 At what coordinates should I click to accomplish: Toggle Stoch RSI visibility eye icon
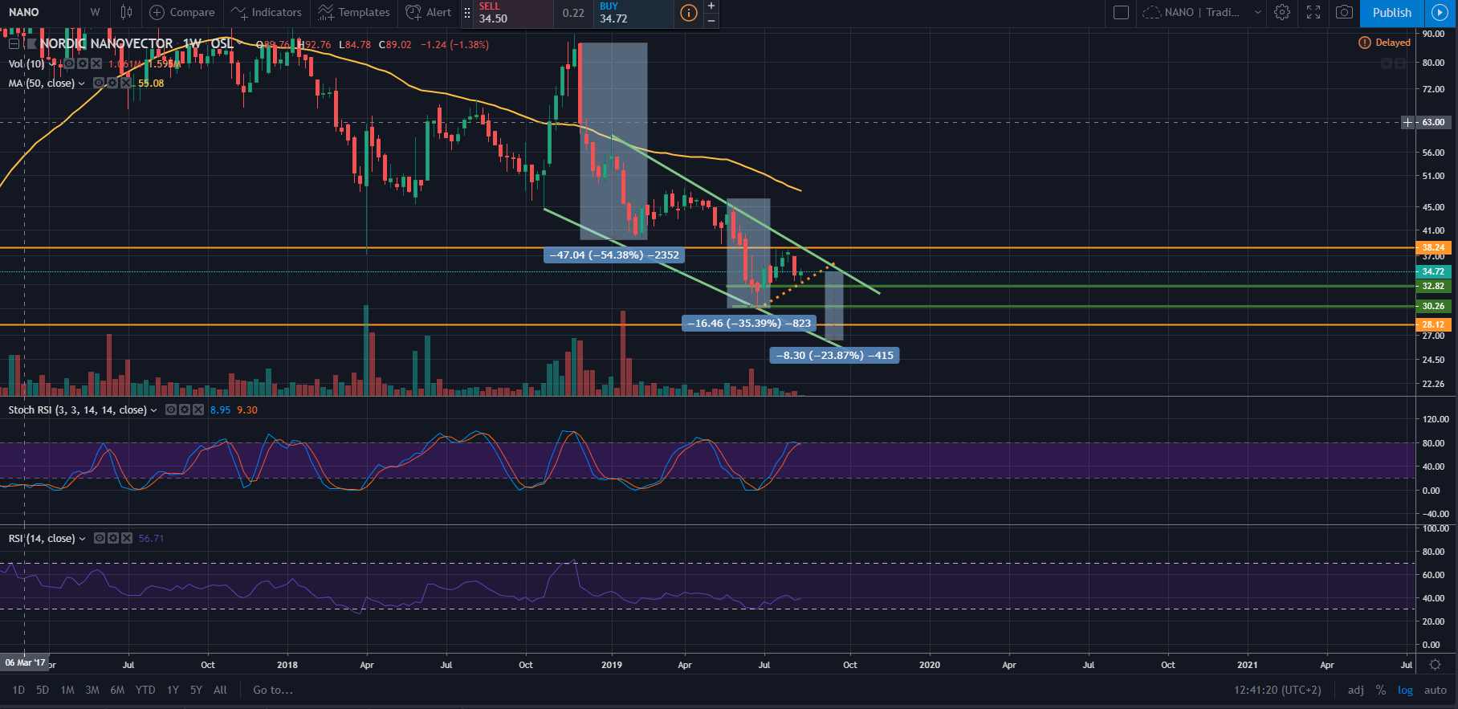coord(171,410)
